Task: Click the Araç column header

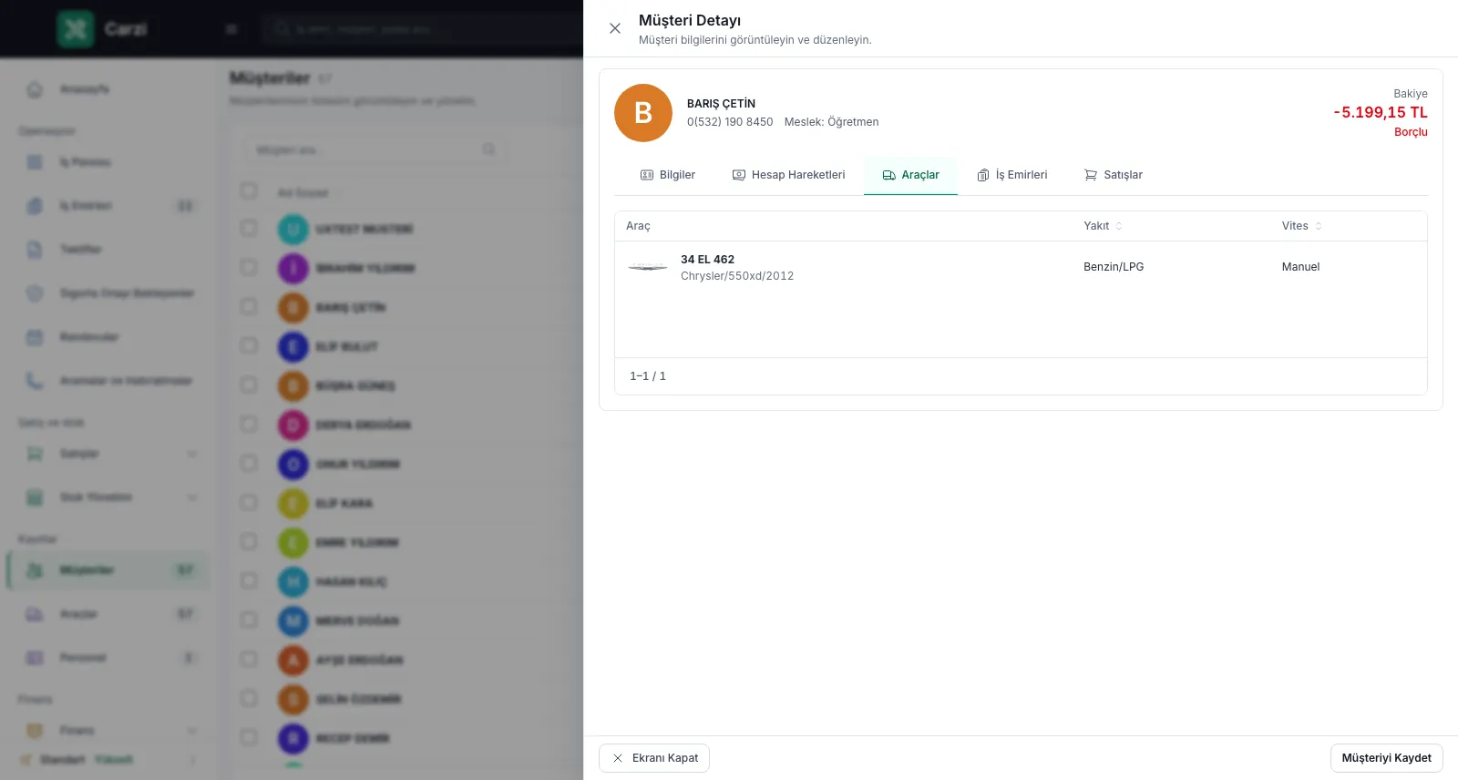Action: pyautogui.click(x=638, y=226)
